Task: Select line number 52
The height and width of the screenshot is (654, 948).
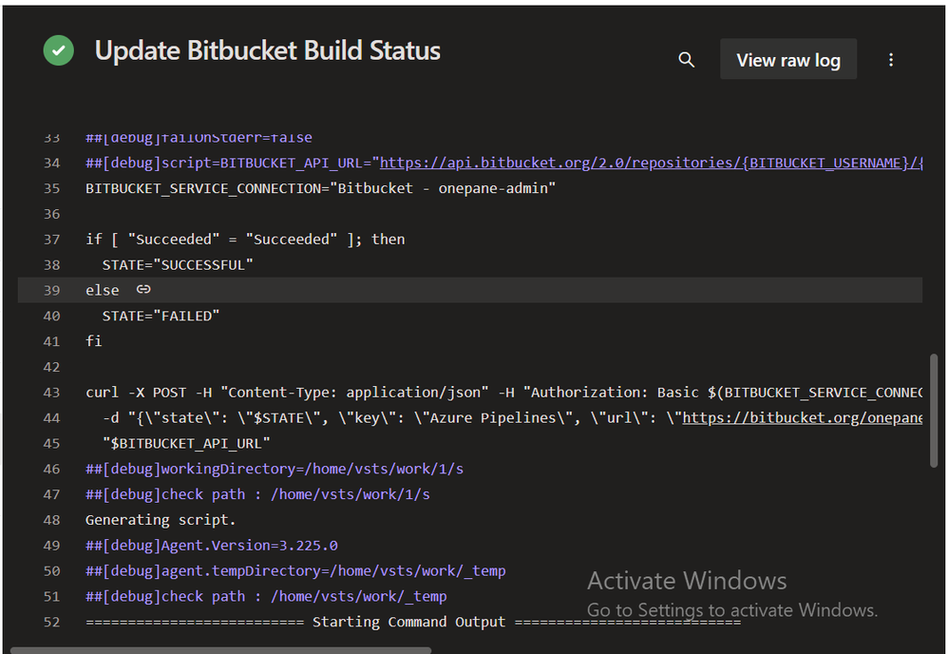Action: click(x=52, y=622)
